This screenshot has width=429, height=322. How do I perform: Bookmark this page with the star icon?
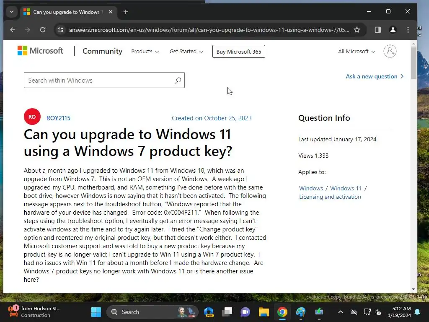357,30
